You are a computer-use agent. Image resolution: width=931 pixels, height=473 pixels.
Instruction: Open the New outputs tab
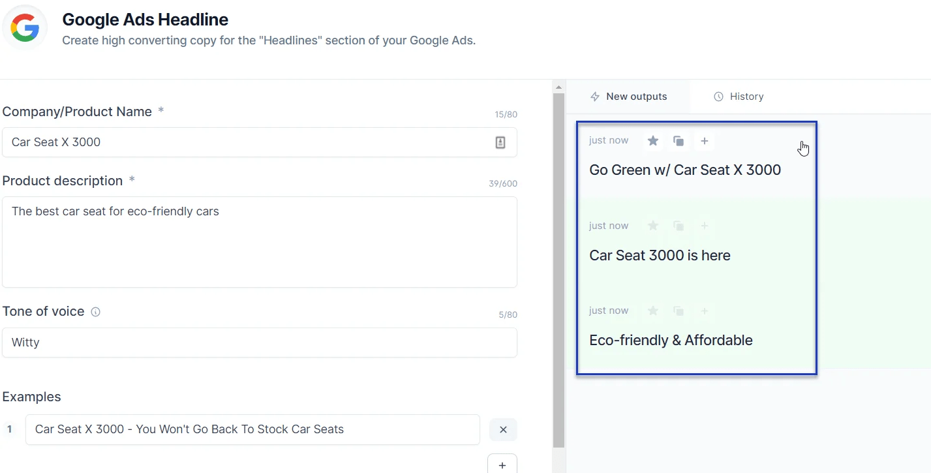tap(628, 97)
